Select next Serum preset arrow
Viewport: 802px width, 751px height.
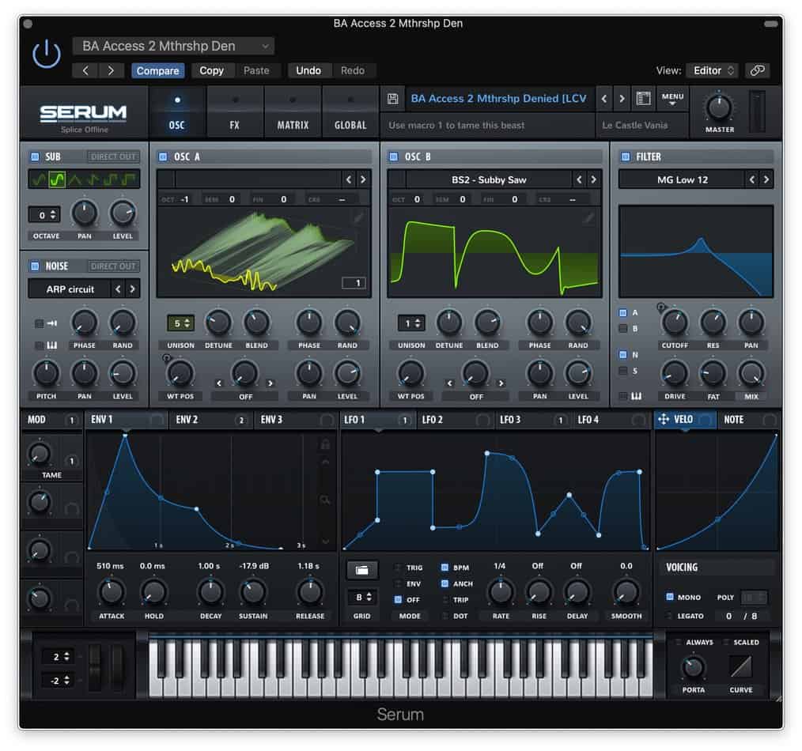622,99
